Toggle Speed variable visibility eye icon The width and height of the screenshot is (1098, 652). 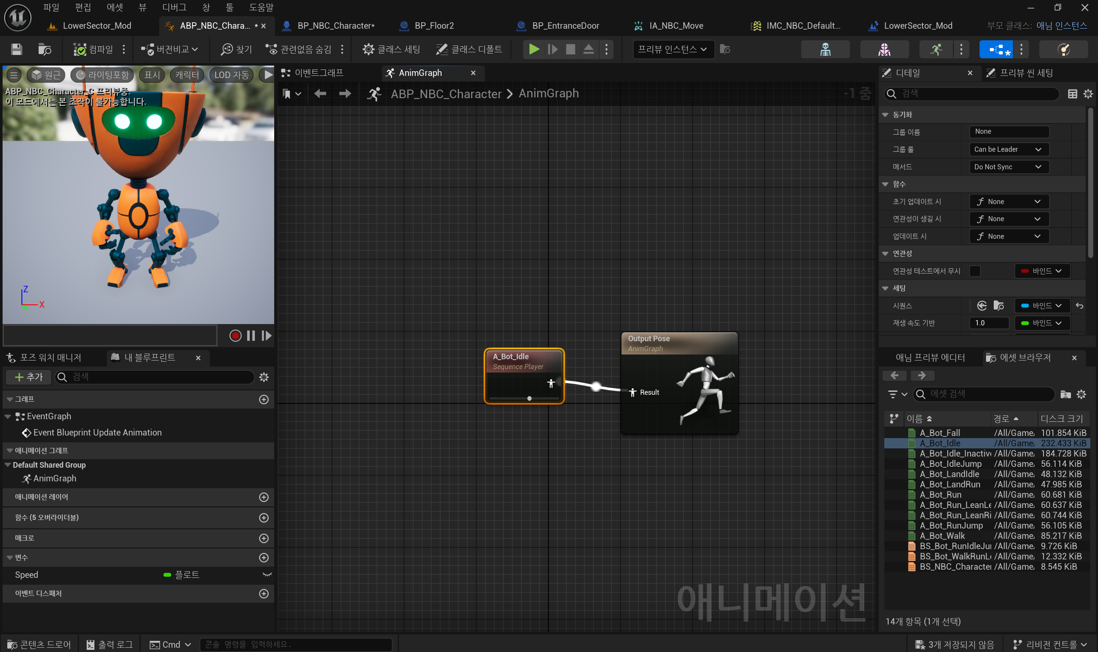pyautogui.click(x=267, y=575)
